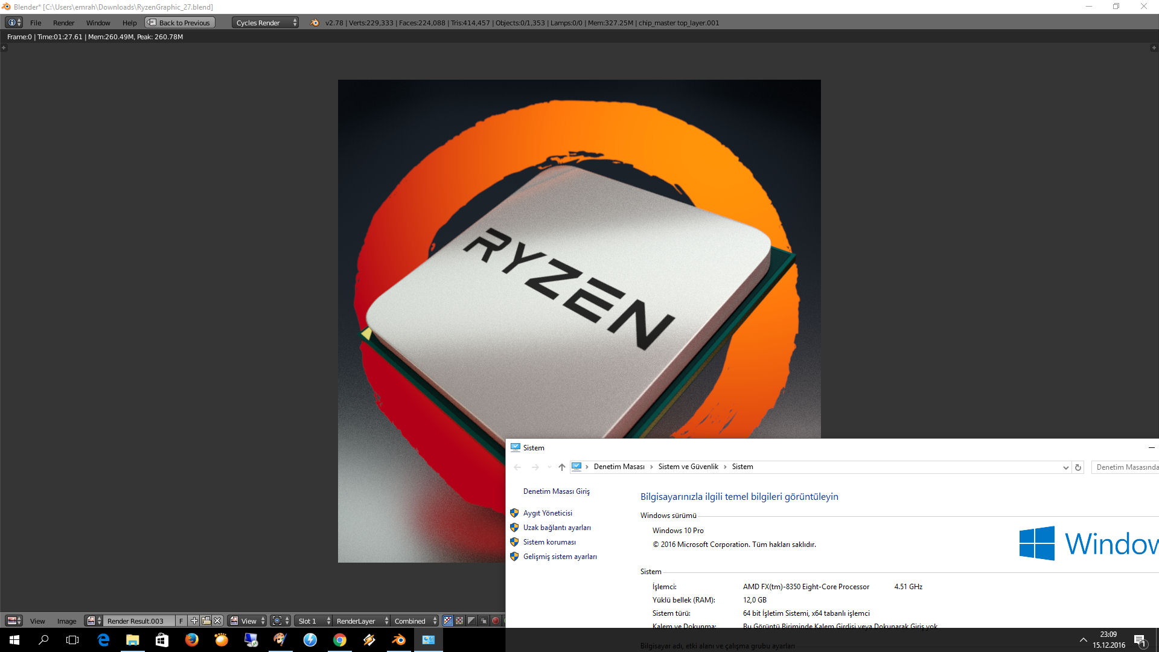Toggle Color channel display

[459, 621]
